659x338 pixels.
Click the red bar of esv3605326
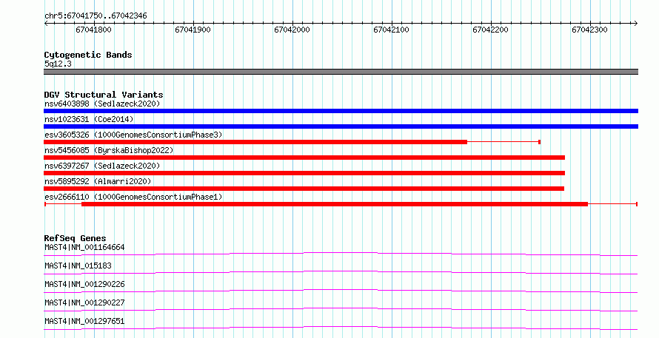[x=255, y=142]
